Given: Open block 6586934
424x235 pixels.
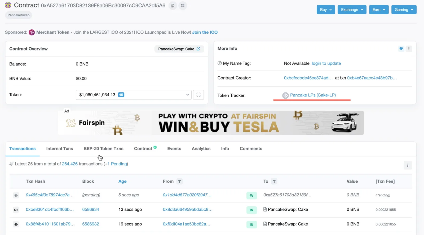Looking at the screenshot, I should click(x=91, y=210).
